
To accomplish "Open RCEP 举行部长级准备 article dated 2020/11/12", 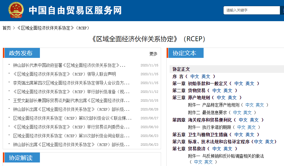I will [x=71, y=92].
